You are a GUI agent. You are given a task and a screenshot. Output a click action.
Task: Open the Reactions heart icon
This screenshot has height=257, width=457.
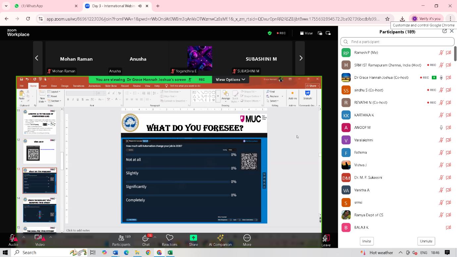click(x=170, y=238)
